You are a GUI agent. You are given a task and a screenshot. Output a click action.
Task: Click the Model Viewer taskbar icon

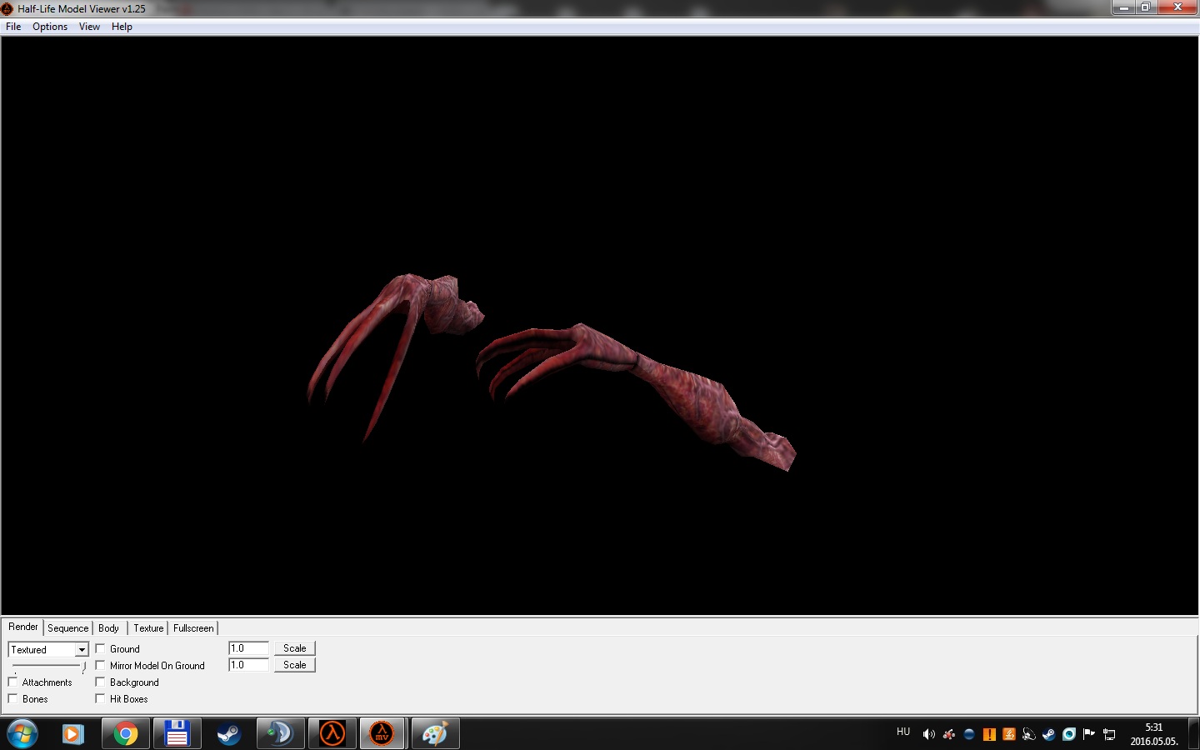click(x=382, y=734)
